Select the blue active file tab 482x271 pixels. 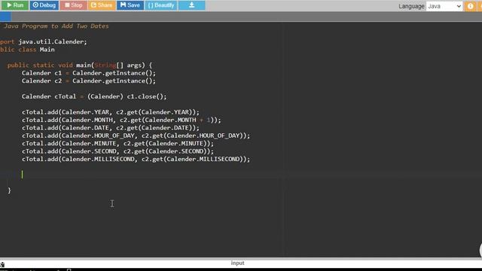click(5, 17)
